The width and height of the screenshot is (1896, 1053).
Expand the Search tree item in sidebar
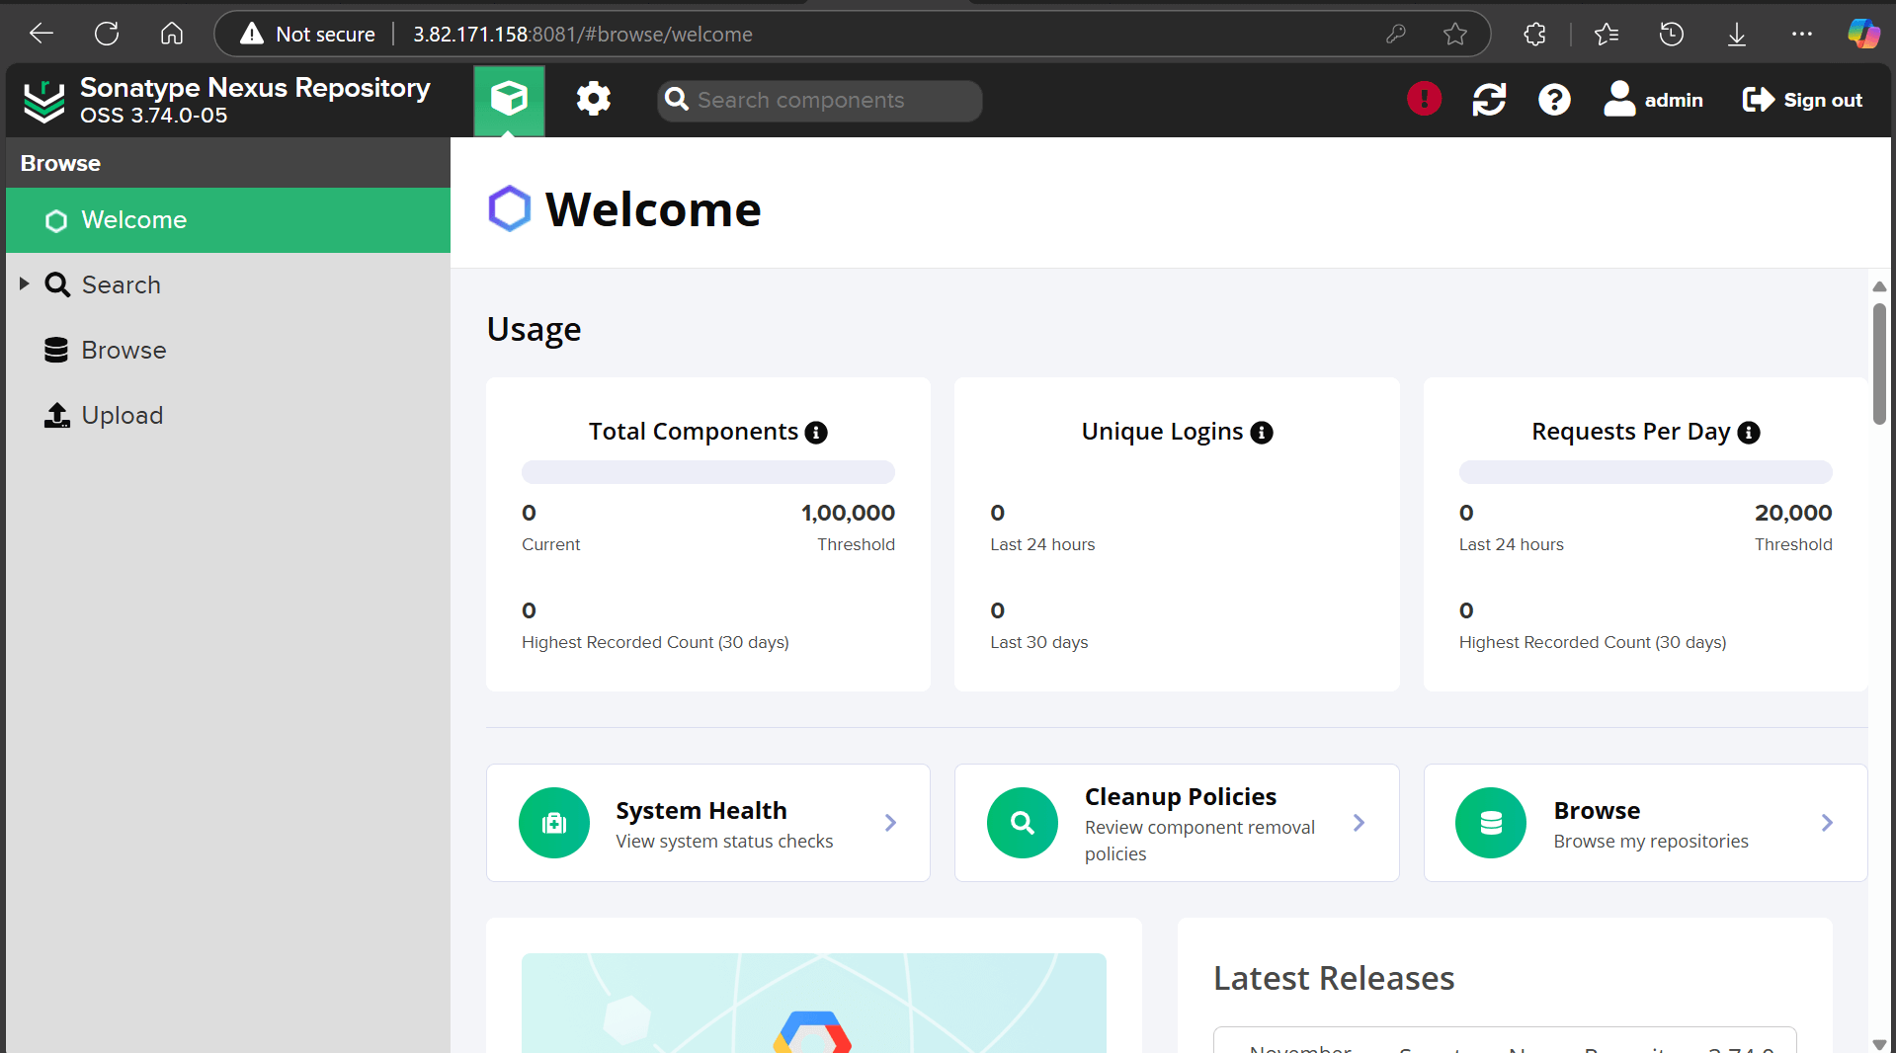[25, 284]
